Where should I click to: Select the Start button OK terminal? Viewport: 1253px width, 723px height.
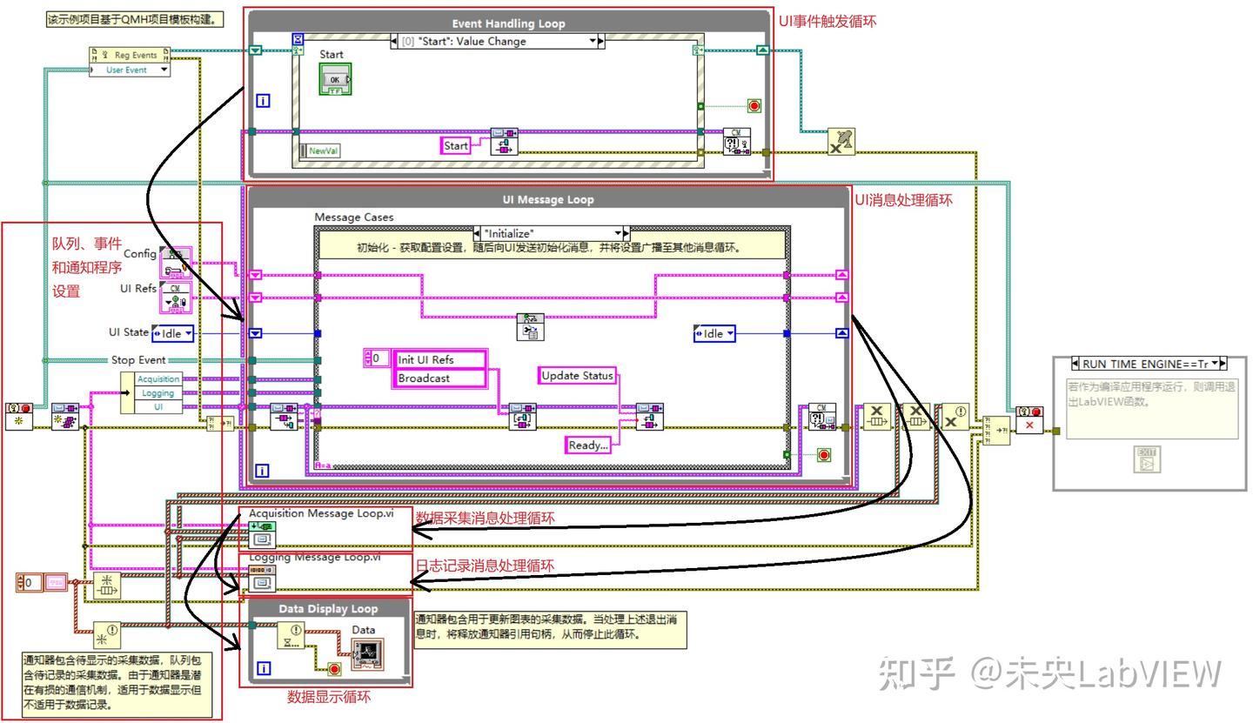point(335,80)
